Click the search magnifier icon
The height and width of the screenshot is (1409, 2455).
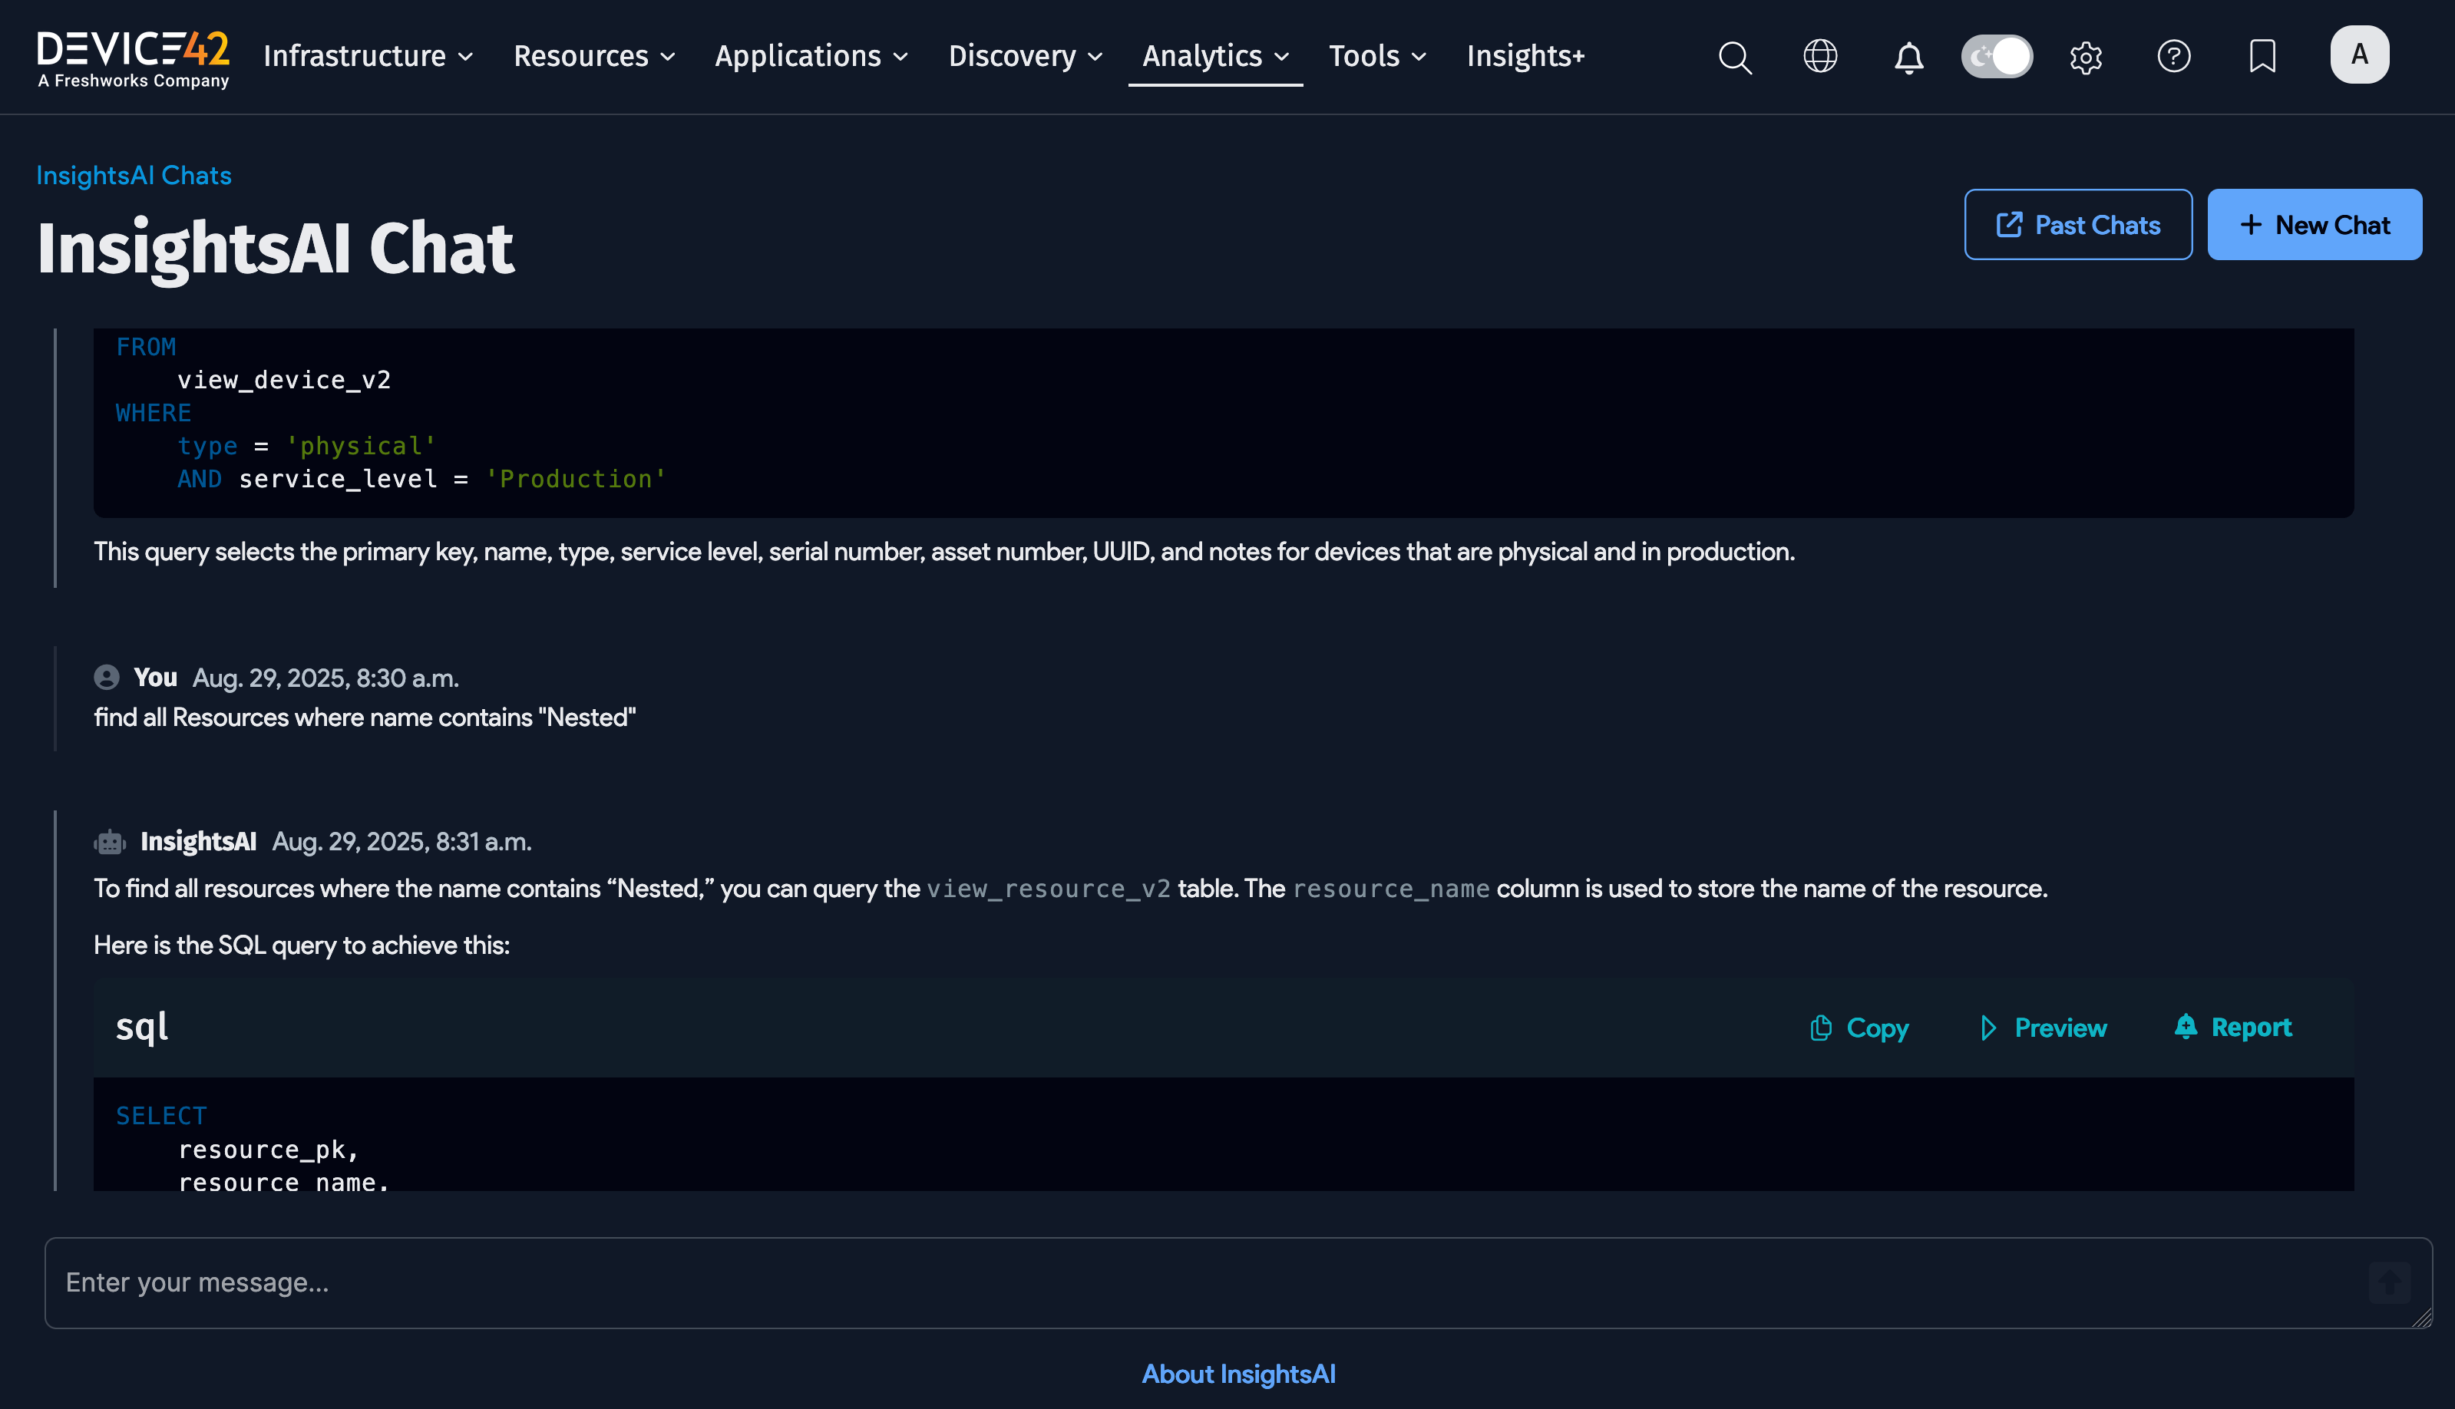point(1735,57)
